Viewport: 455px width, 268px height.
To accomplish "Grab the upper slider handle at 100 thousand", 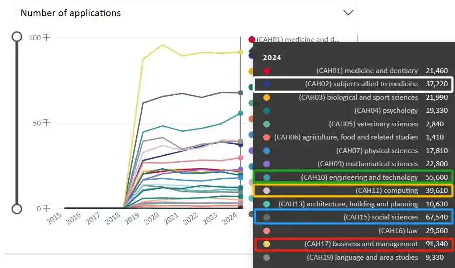I will [x=17, y=36].
